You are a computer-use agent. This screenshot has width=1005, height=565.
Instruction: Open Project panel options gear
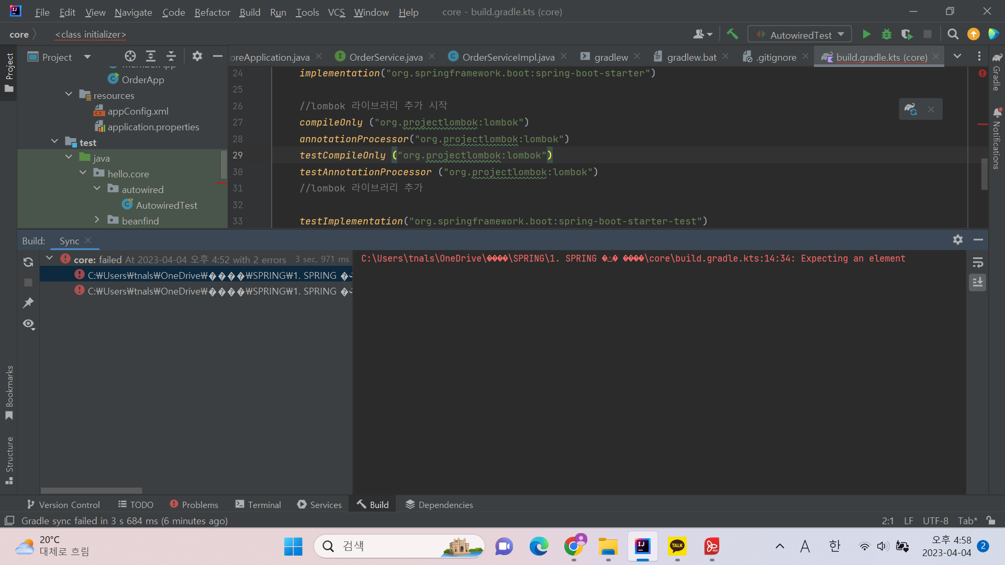(197, 56)
